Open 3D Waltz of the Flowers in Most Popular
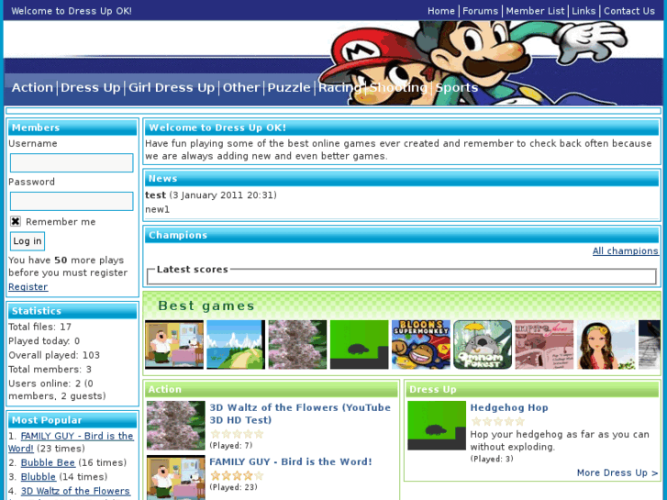The image size is (667, 500). 75,491
